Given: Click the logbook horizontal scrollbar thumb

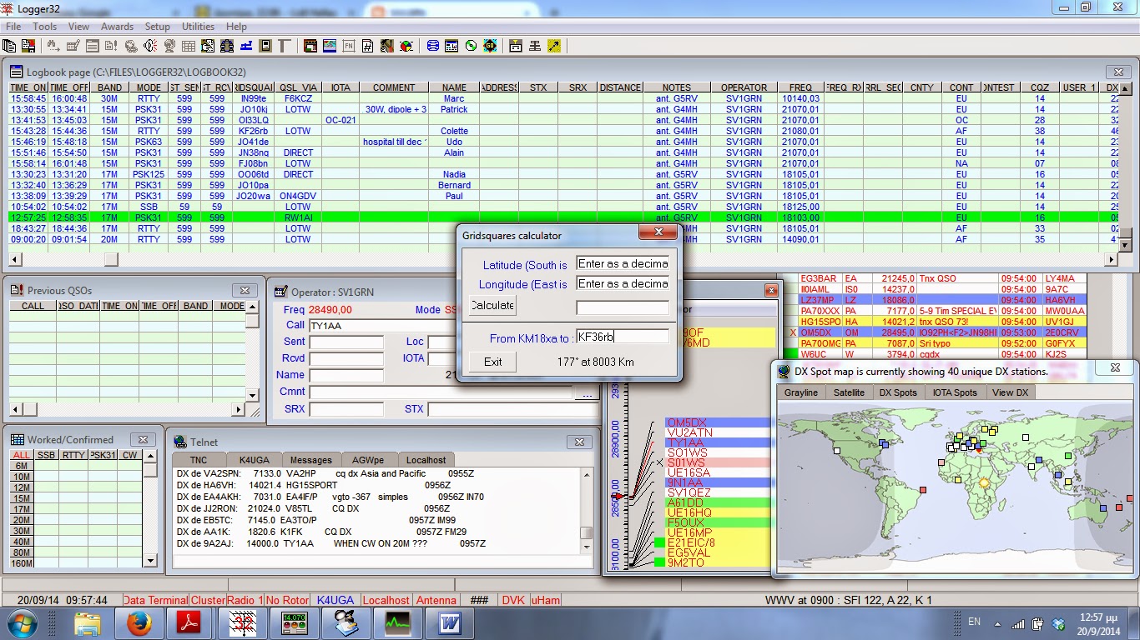Looking at the screenshot, I should point(110,259).
